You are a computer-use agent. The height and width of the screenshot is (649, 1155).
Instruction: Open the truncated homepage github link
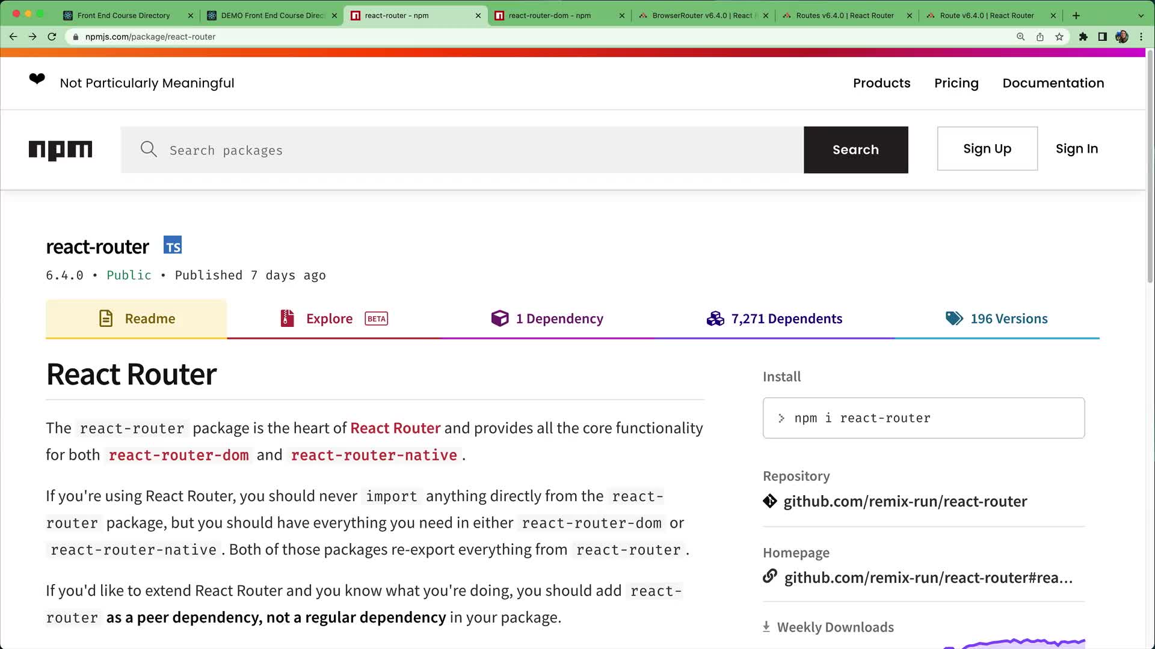(x=928, y=577)
